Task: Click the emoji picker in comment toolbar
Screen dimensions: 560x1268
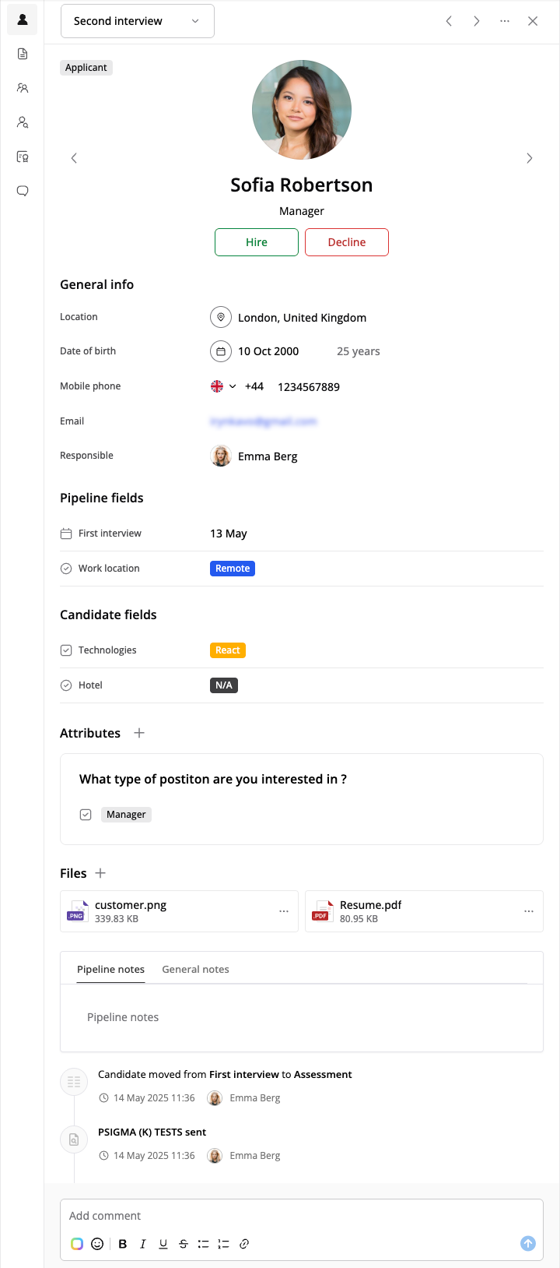Action: (x=97, y=1244)
